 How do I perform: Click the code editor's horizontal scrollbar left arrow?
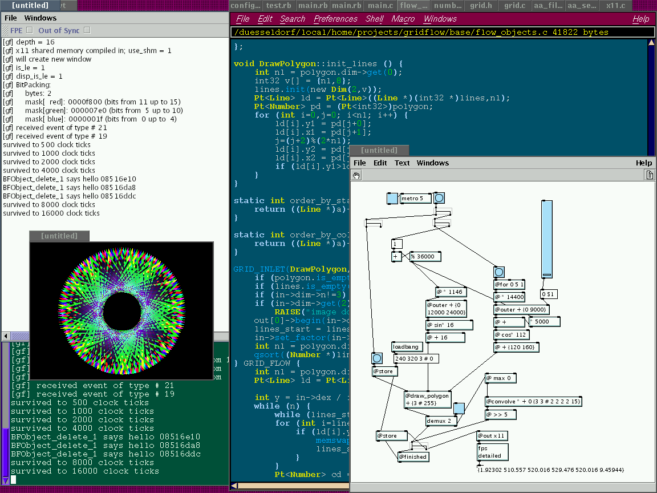[x=234, y=486]
